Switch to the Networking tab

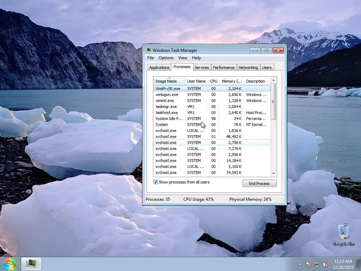pos(248,67)
